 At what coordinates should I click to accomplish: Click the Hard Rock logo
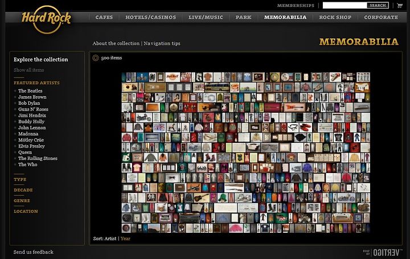click(x=46, y=19)
